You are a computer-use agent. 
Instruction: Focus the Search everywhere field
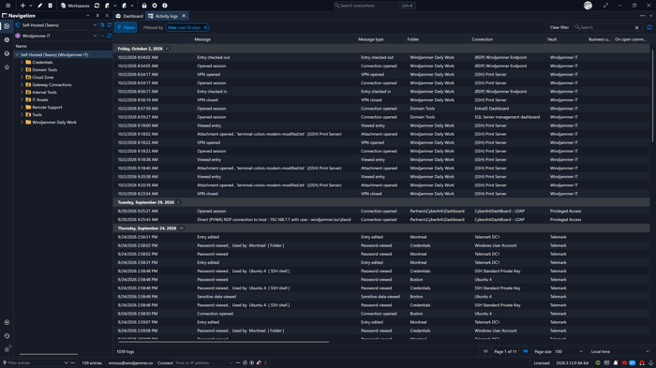tap(375, 6)
